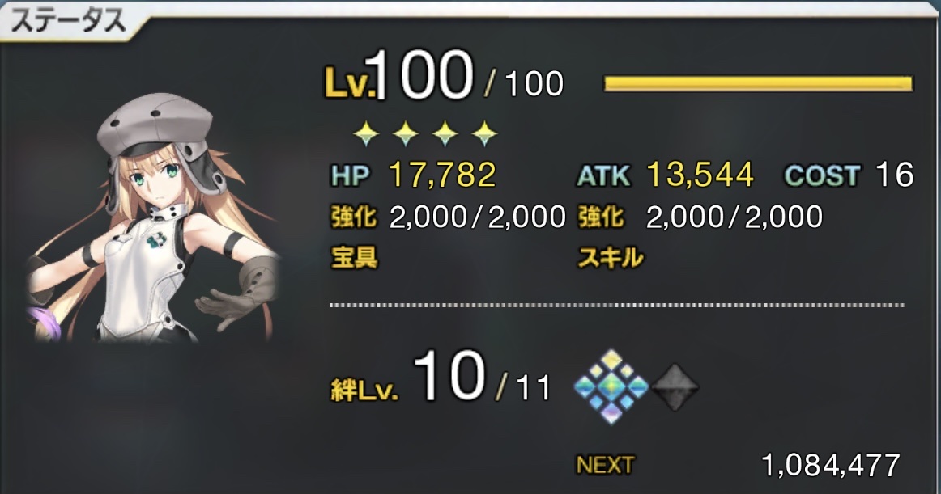Click the COST value 16
The height and width of the screenshot is (494, 941).
tap(894, 175)
